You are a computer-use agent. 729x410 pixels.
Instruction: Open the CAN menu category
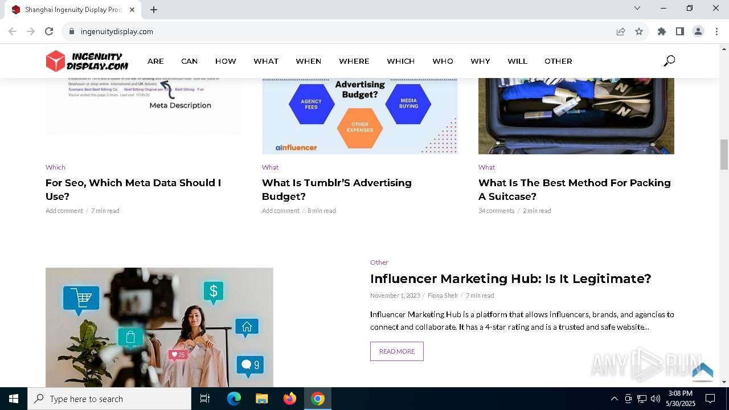190,61
